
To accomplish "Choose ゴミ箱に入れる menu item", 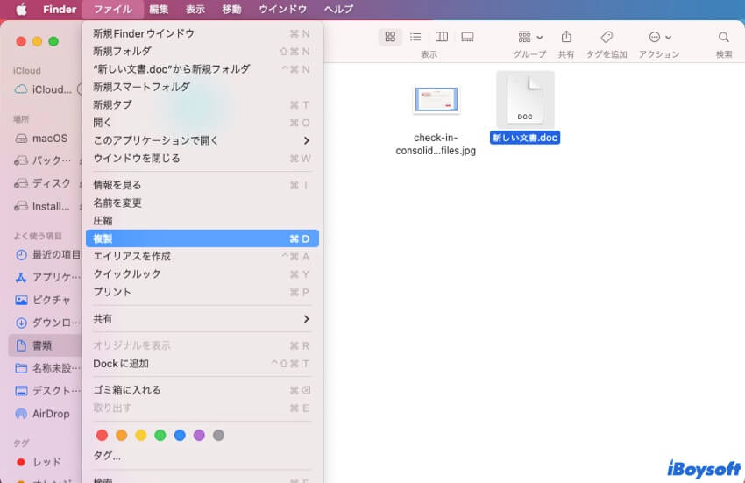I will click(x=202, y=390).
